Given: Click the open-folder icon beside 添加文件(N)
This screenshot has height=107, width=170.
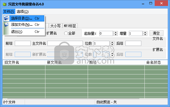Looking at the screenshot, I should [x=7, y=25].
